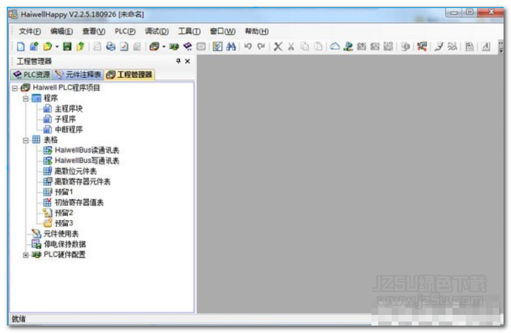The width and height of the screenshot is (511, 333).
Task: Click the purple PLC resource chip toolbar icon
Action: (x=187, y=46)
